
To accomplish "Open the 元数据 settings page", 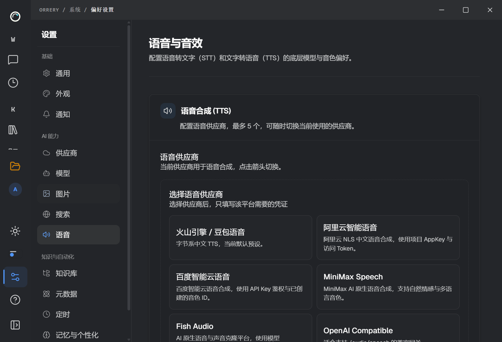I will click(x=78, y=294).
